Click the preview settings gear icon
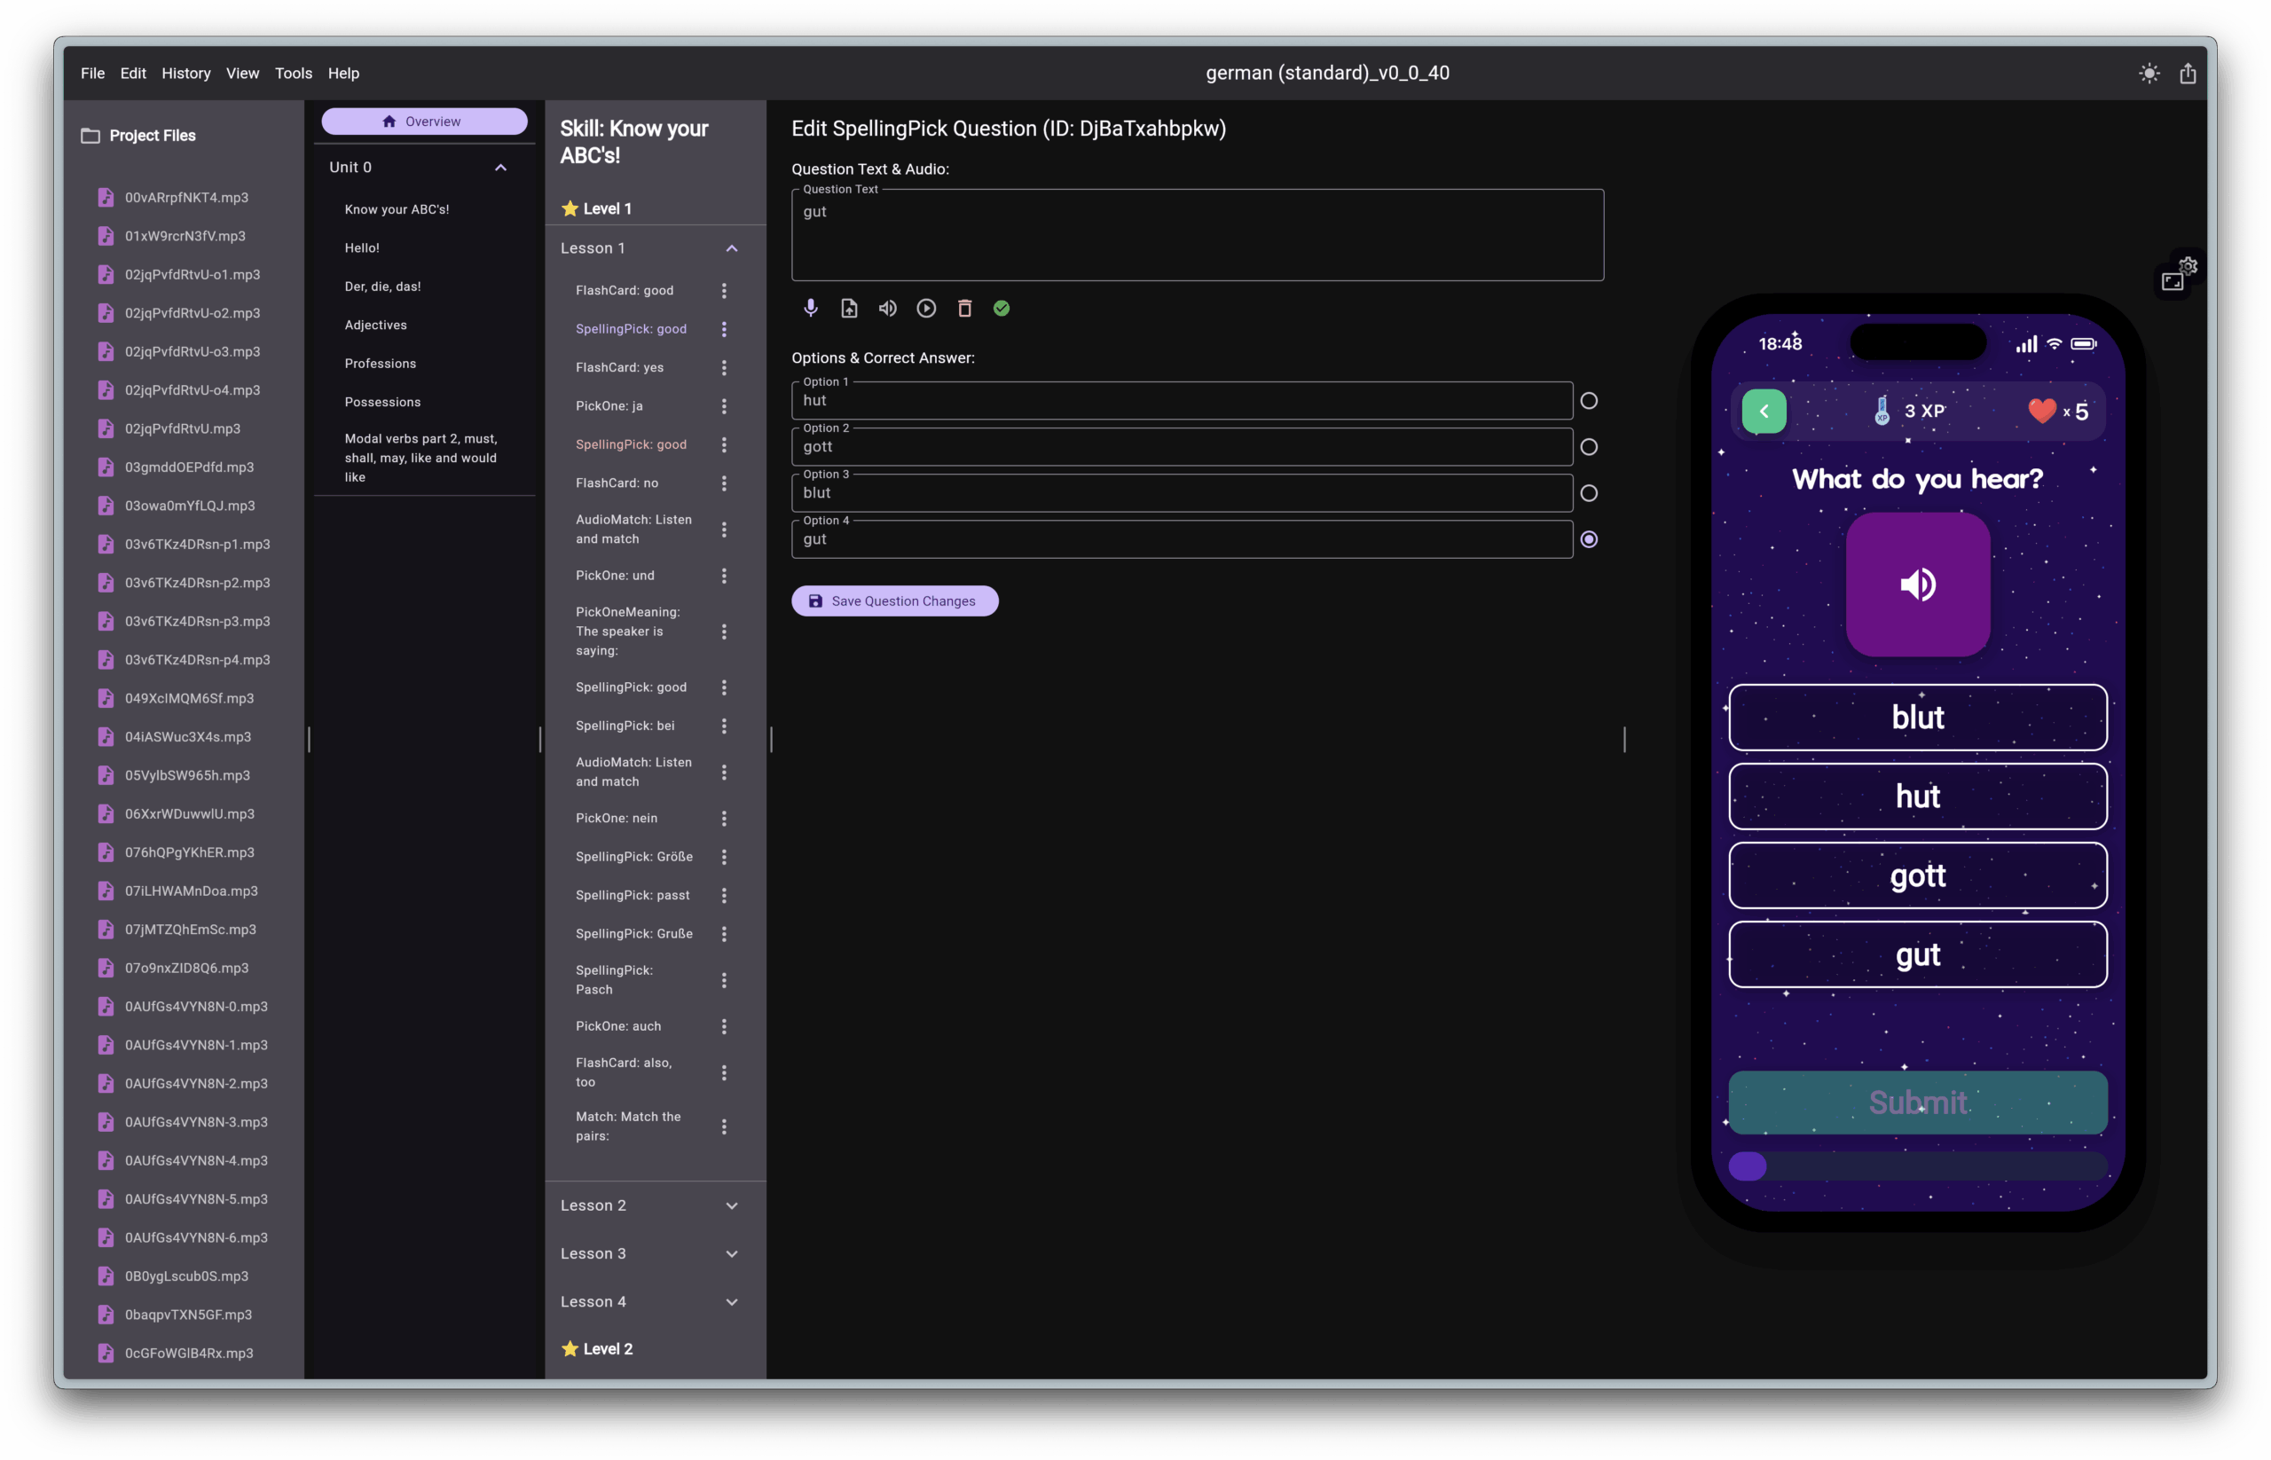The image size is (2271, 1460). click(x=2188, y=266)
